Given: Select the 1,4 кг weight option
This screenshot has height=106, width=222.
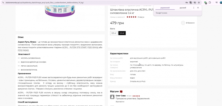Looking at the screenshot, I should [x=122, y=33].
